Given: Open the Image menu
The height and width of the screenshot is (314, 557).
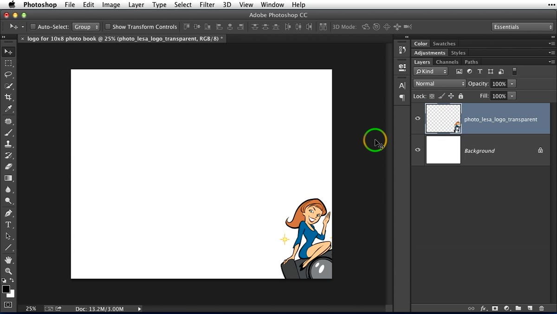Looking at the screenshot, I should (x=111, y=5).
